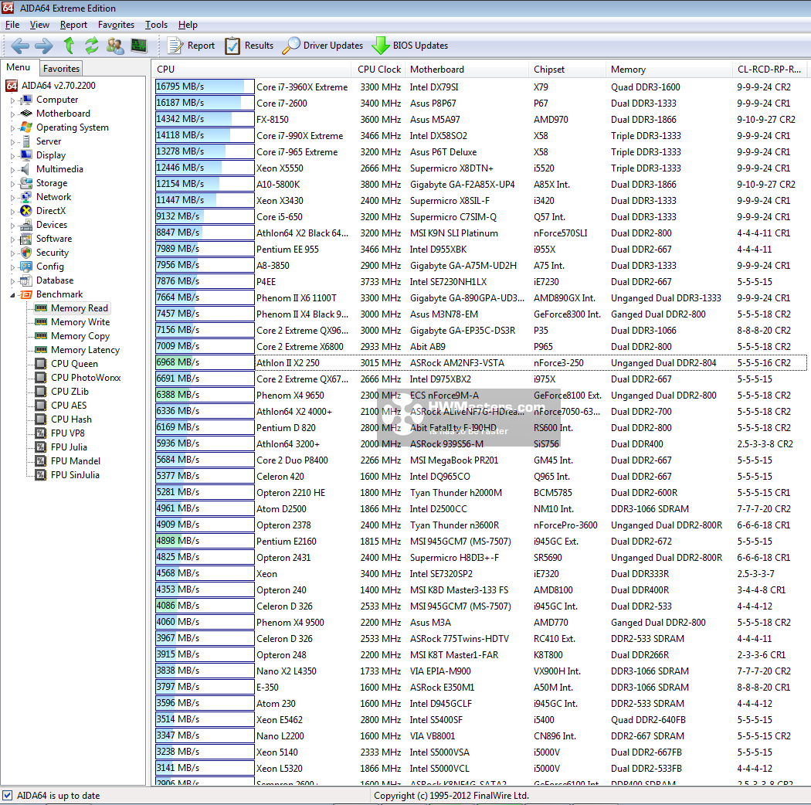Screen dimensions: 811x805
Task: Sort by the Memory column header
Action: point(670,70)
